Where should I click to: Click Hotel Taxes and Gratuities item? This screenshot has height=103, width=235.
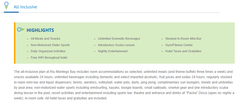point(183,51)
